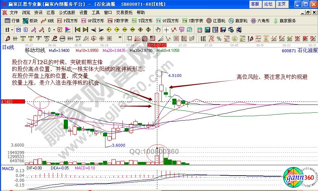
Task: Open the 交易委托 menu
Action: (x=124, y=12)
